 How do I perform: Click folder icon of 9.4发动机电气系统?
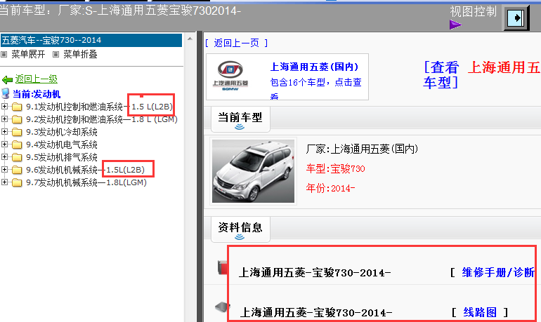[x=17, y=145]
